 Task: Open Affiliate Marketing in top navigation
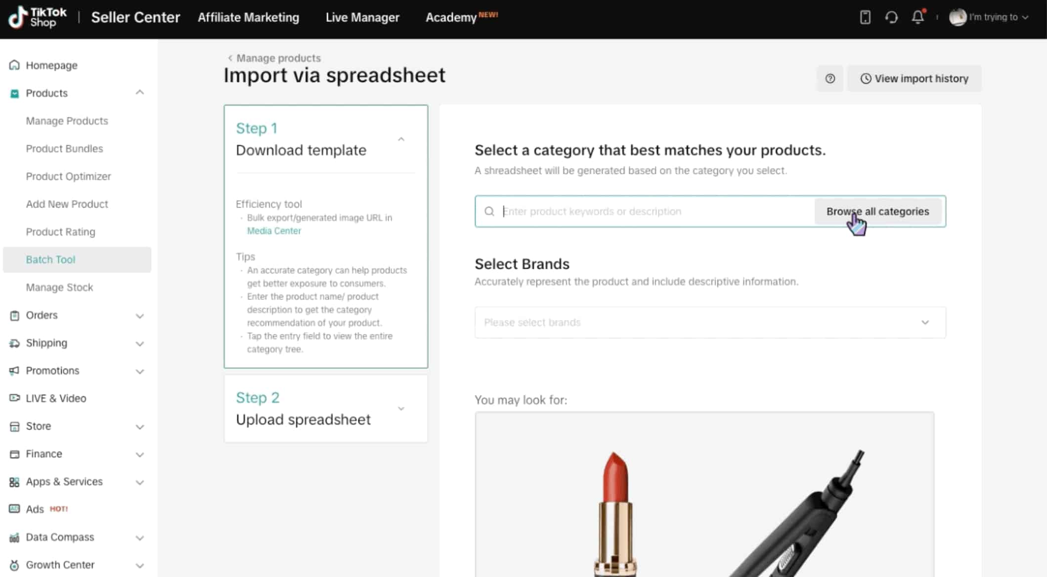pos(248,17)
